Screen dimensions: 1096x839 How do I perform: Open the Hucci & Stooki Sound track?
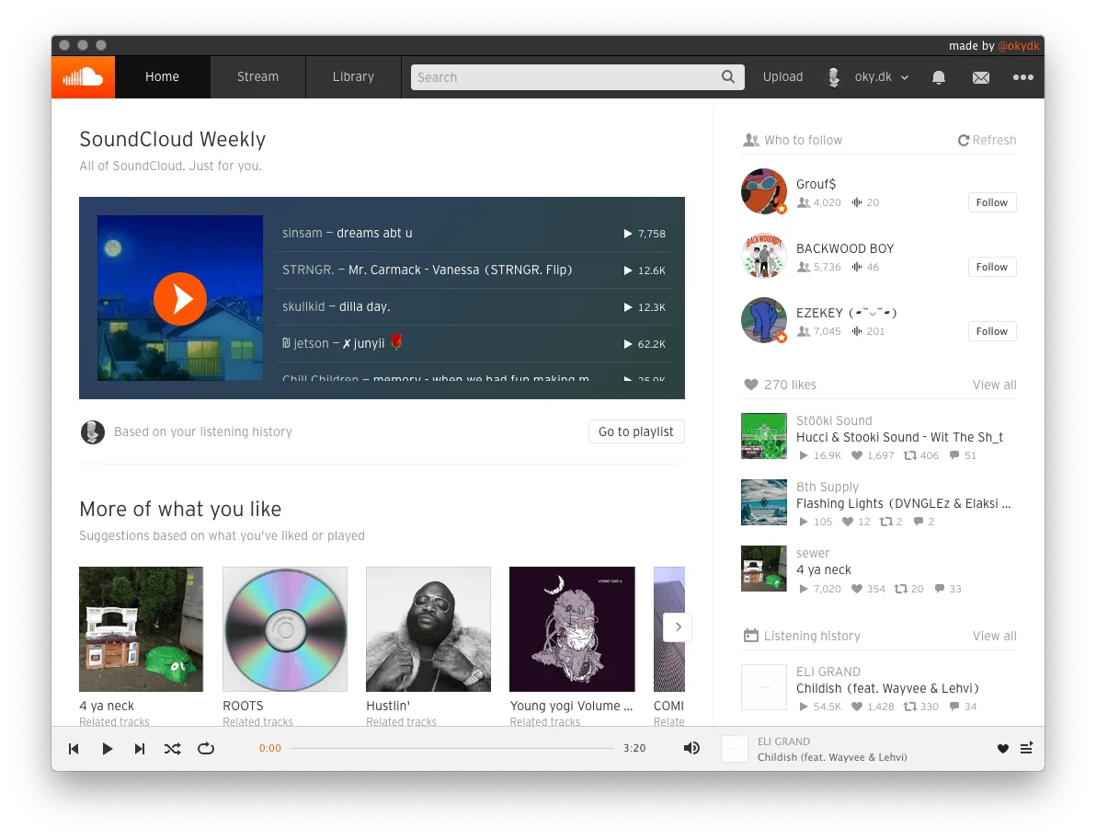coord(899,437)
